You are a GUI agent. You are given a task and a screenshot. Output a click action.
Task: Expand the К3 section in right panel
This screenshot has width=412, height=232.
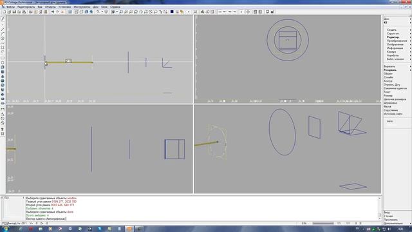397,23
